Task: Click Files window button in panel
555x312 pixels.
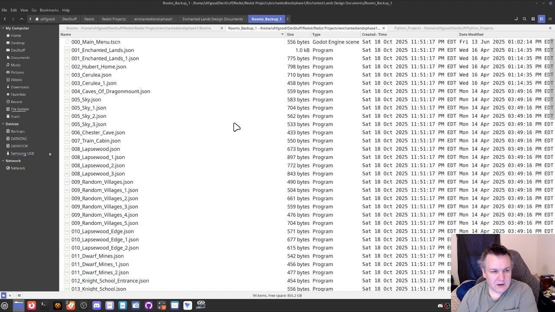Action: [x=18, y=305]
